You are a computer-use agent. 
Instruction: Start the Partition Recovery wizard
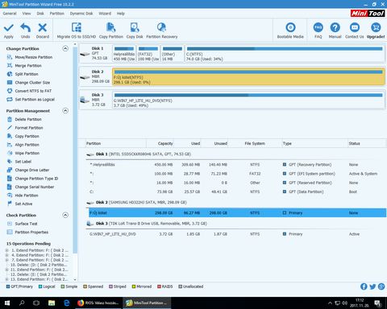tap(162, 31)
